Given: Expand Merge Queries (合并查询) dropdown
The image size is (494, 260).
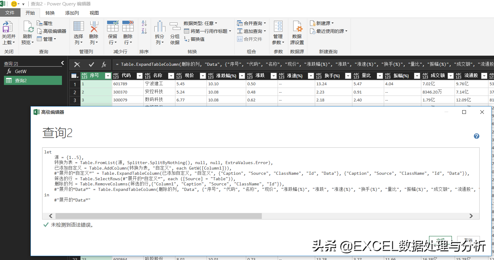Looking at the screenshot, I should click(265, 23).
